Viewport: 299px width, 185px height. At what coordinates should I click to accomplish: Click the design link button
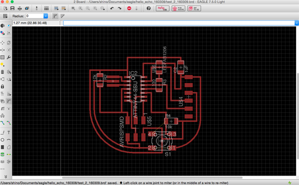click(162, 8)
